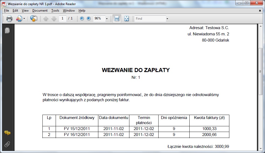Click 'ul. Niewiadoma 55 m. 2' address
Image resolution: width=265 pixels, height=153 pixels.
coord(208,34)
